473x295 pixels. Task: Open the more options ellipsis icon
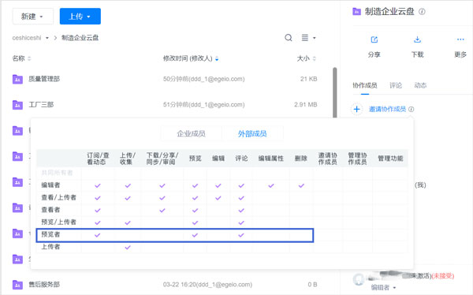[x=460, y=39]
